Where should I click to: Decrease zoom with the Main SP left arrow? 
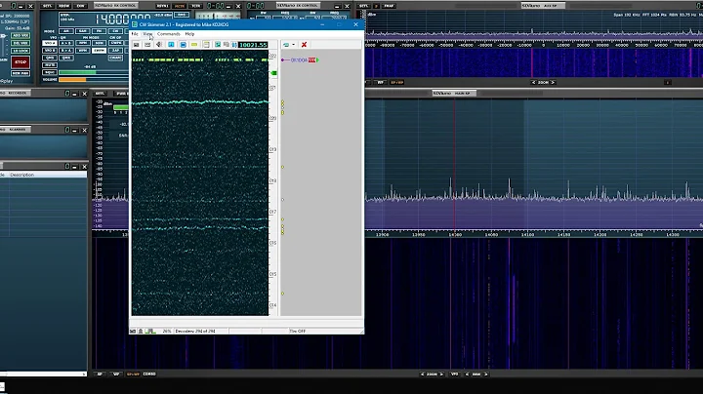(x=422, y=374)
